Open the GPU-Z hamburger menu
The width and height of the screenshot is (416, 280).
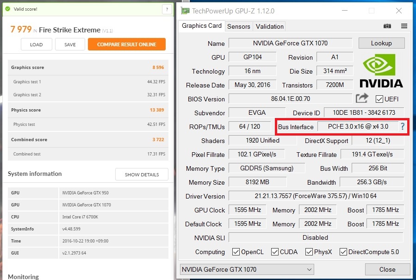404,26
